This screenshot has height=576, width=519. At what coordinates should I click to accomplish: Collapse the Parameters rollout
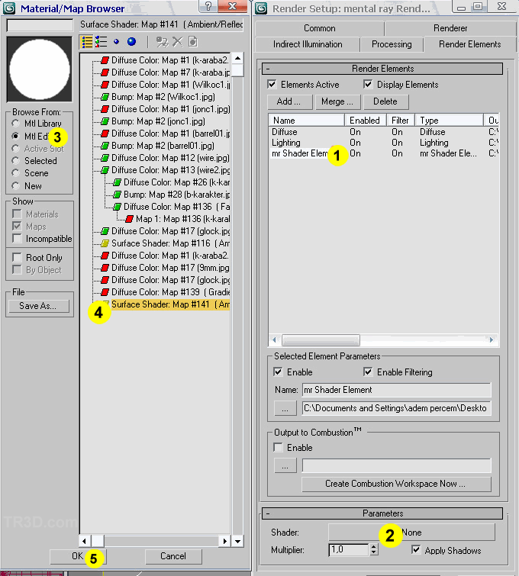(268, 513)
